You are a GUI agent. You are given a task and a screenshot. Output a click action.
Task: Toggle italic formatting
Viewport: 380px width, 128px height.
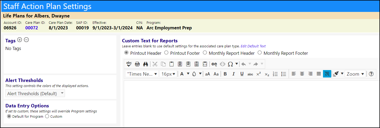[x=233, y=74]
